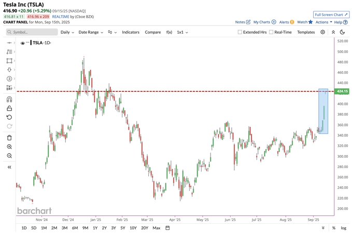Open the Templates menu
This screenshot has height=233, width=352.
coord(306,32)
